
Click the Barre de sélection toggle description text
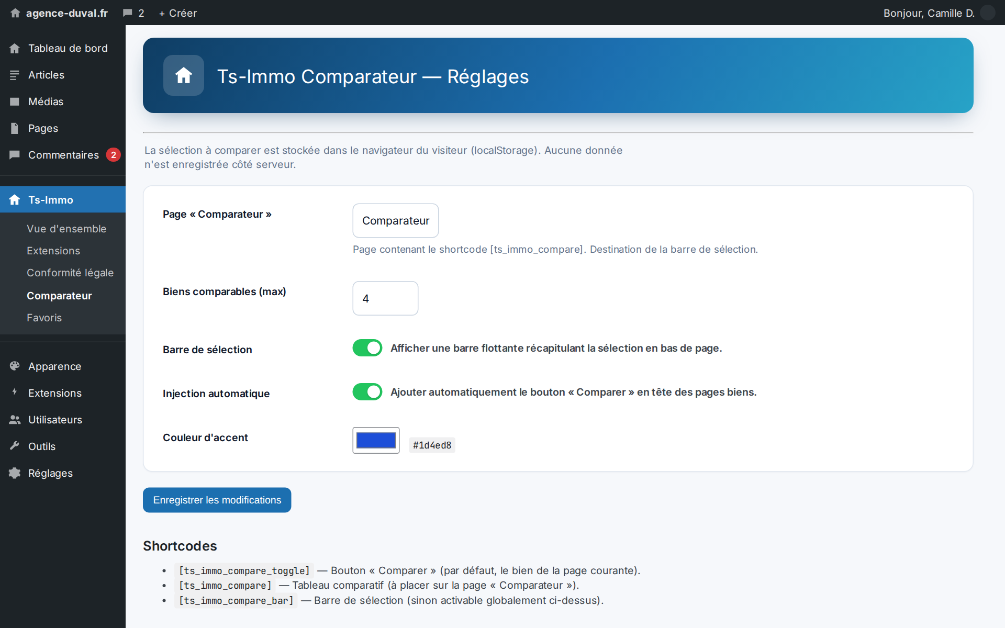coord(556,349)
